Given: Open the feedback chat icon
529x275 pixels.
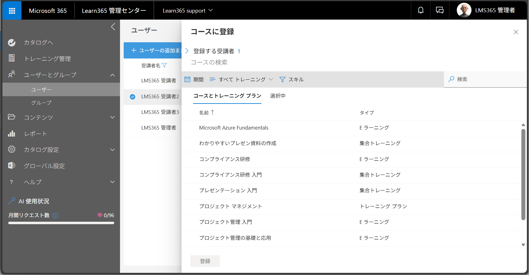Looking at the screenshot, I should (x=440, y=10).
